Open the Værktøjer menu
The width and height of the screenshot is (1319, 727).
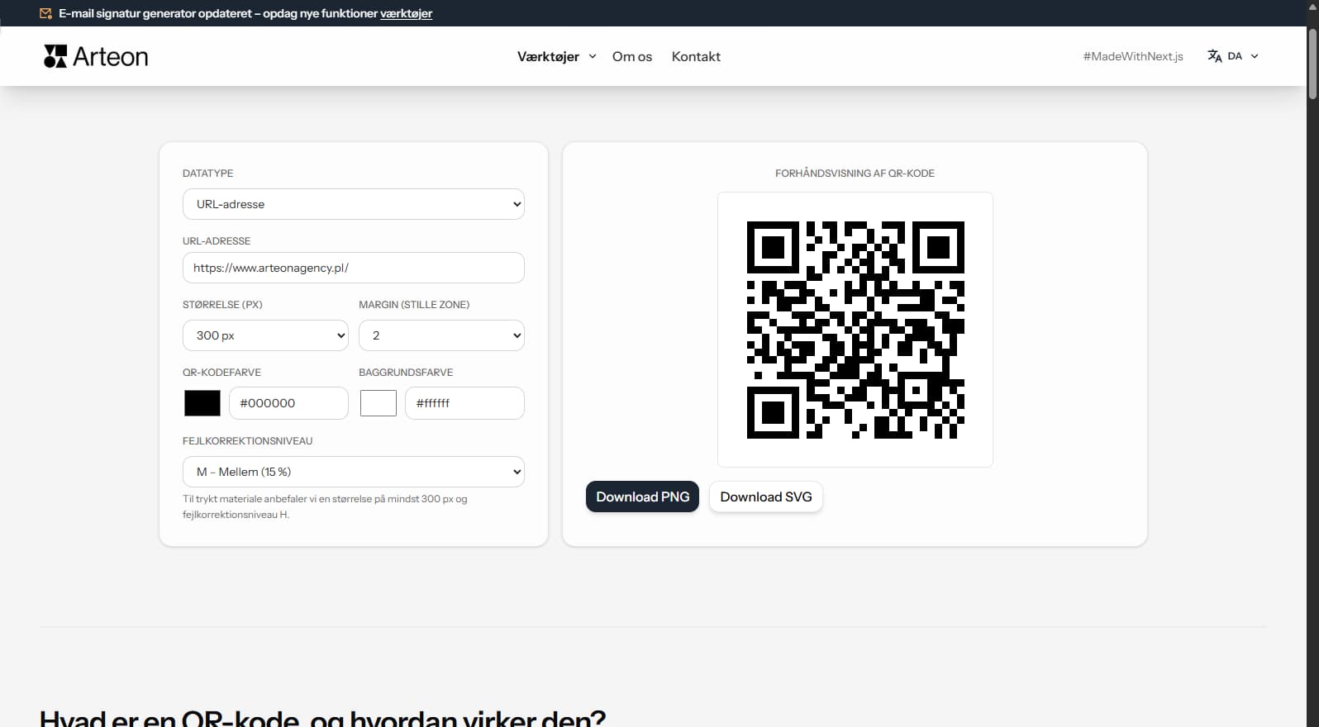548,56
